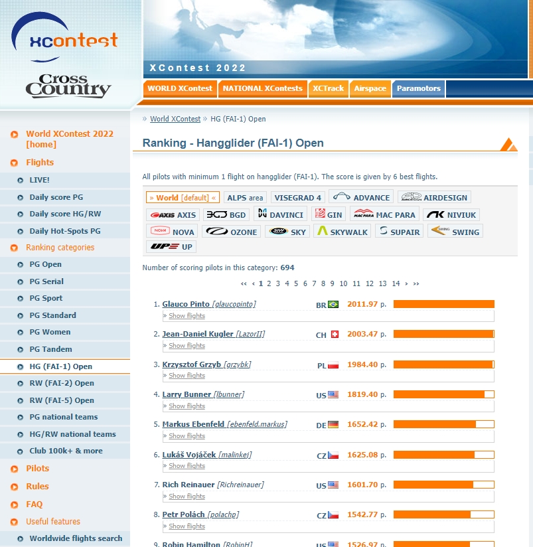Open Rules in the sidebar
The image size is (533, 547).
[37, 487]
